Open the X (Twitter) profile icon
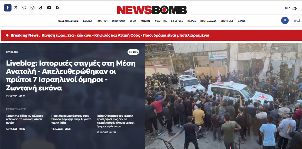This screenshot has height=149, width=302. pos(16,8)
